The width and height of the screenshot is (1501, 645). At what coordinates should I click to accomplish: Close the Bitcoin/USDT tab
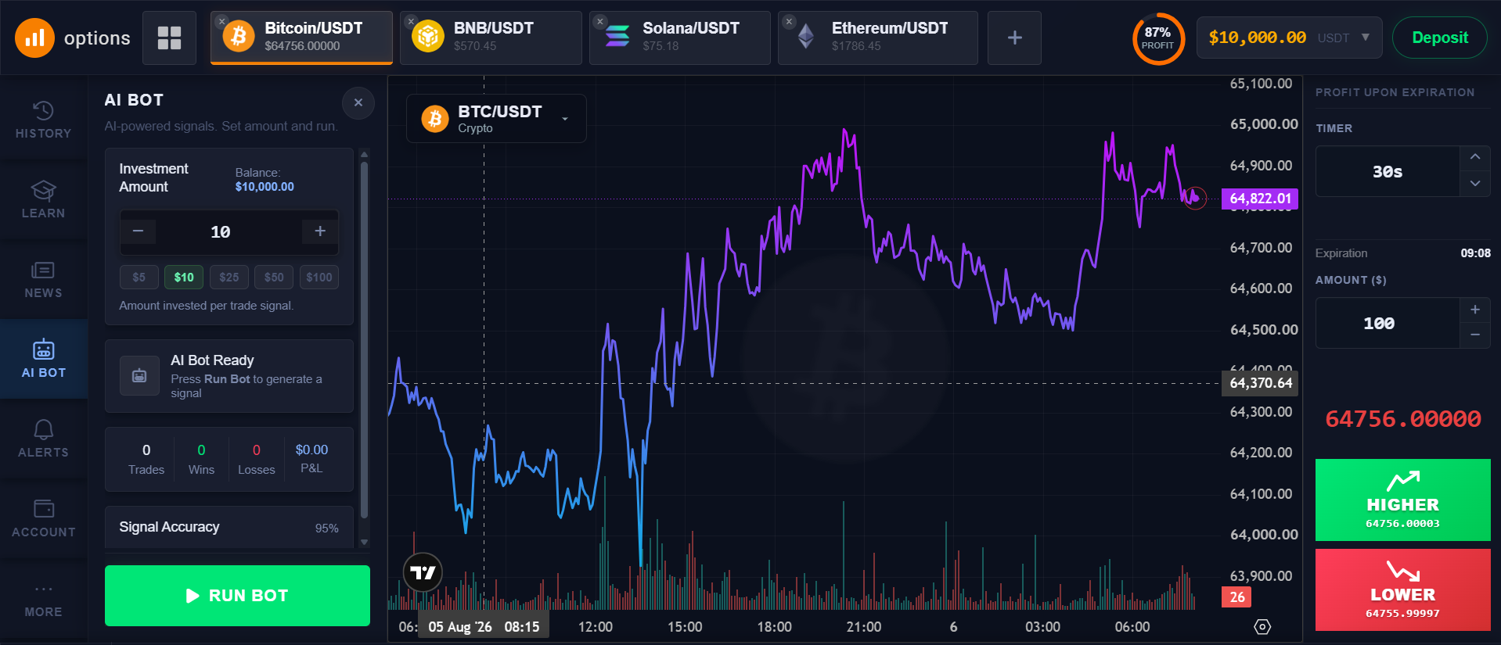(222, 21)
